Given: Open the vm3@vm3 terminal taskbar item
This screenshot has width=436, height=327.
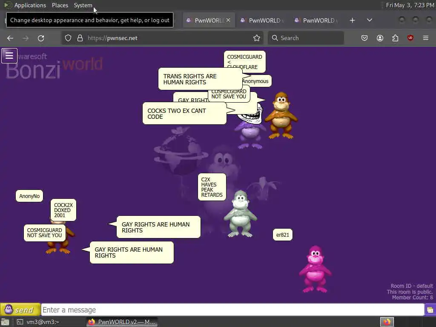Looking at the screenshot, I should [39, 322].
